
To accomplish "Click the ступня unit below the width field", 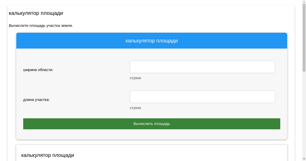I will pos(135,78).
